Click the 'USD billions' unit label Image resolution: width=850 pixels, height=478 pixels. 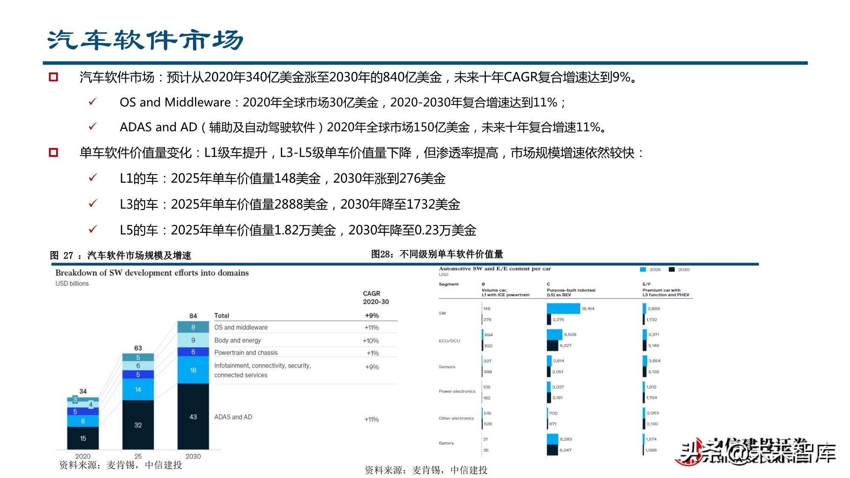pos(72,283)
